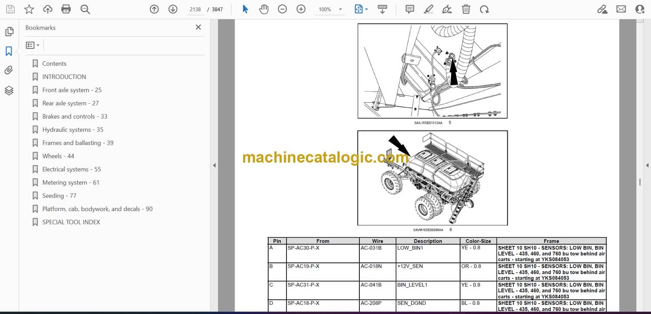
Task: Select the Hand pan tool
Action: pyautogui.click(x=263, y=9)
